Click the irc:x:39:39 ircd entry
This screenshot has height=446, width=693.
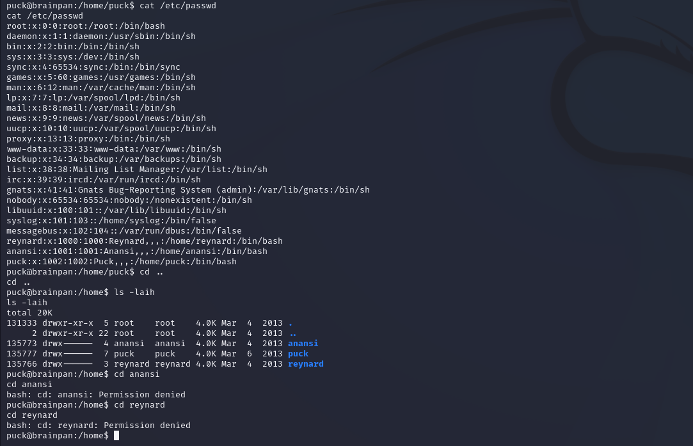click(x=104, y=179)
